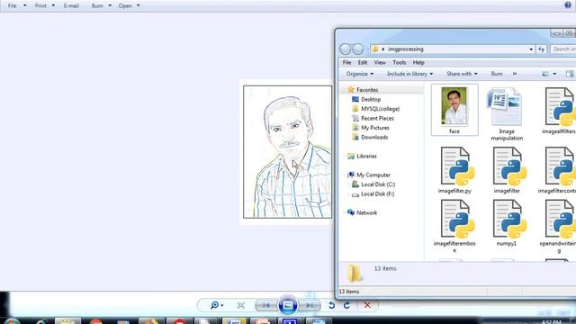Select the imagefilterembose Python file
Viewport: 576px width, 324px height.
click(454, 226)
